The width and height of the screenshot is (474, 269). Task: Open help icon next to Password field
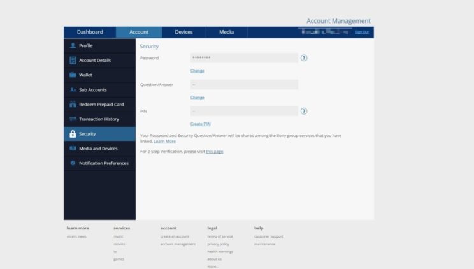304,58
